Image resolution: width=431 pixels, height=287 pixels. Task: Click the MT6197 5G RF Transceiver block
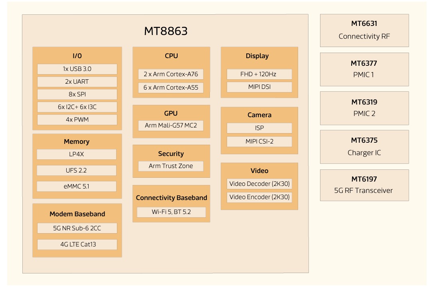[x=364, y=185]
